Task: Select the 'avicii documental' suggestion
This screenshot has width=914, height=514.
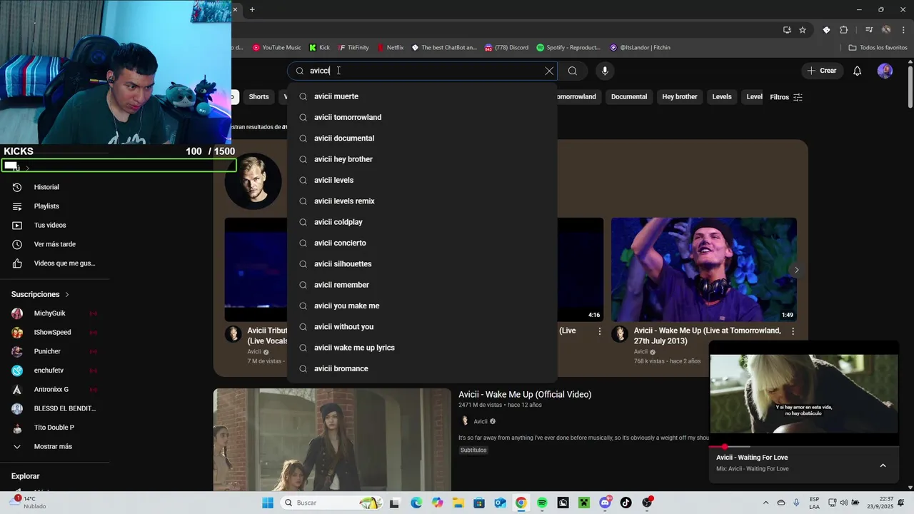Action: click(422, 138)
